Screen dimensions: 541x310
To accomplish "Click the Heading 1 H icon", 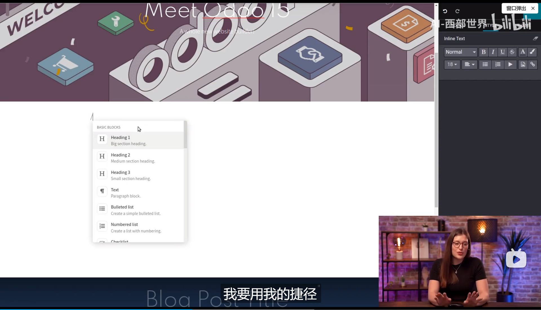I will 102,139.
